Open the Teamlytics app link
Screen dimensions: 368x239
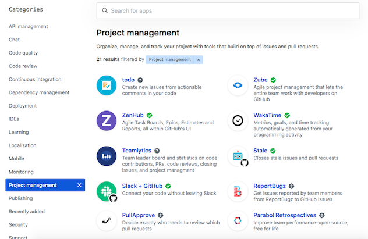tap(137, 151)
